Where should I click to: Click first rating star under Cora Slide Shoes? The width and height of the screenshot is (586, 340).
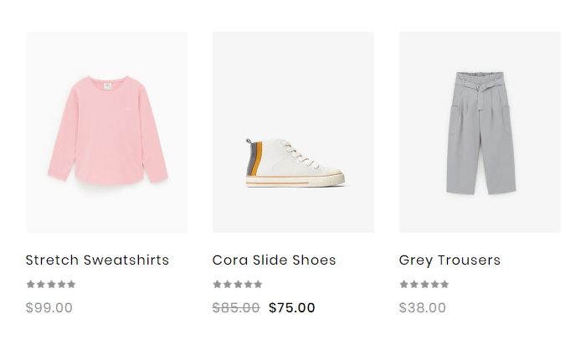pos(217,285)
